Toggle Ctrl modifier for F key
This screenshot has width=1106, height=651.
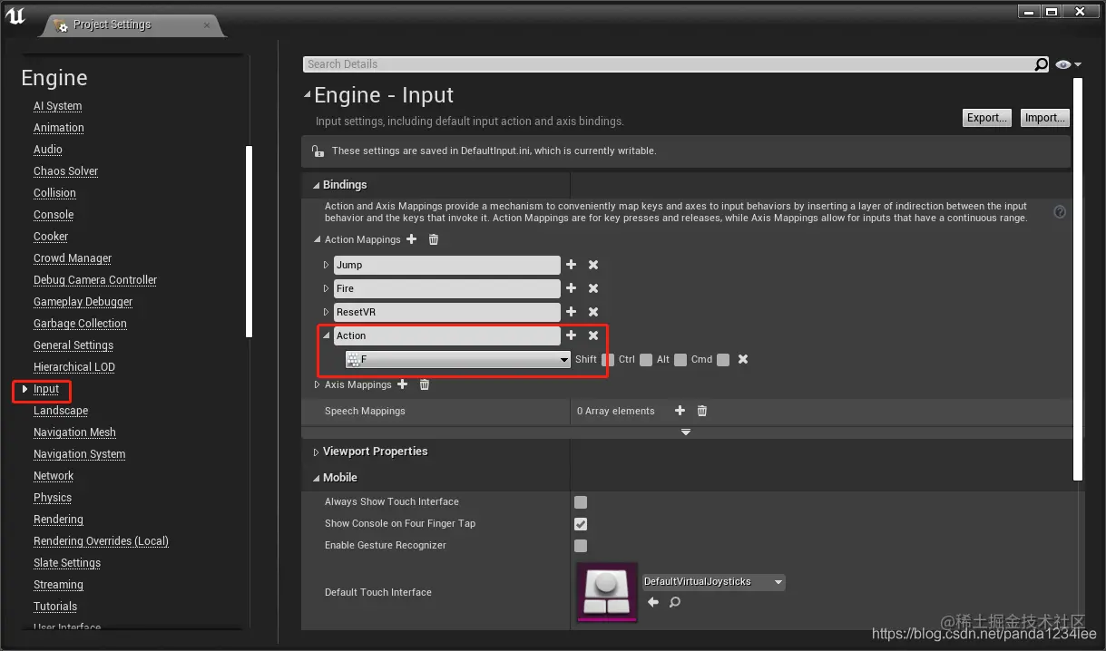pyautogui.click(x=646, y=360)
